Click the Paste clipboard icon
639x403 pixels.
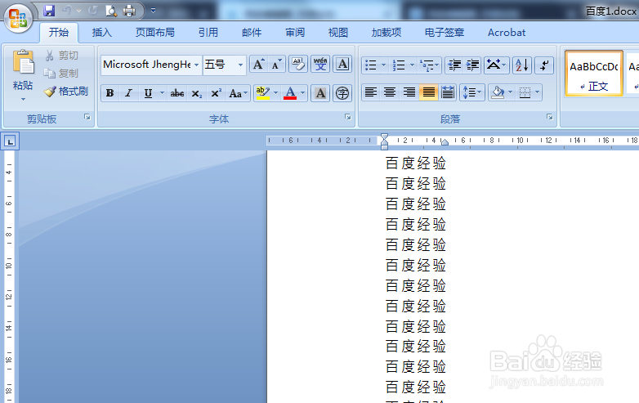point(23,62)
